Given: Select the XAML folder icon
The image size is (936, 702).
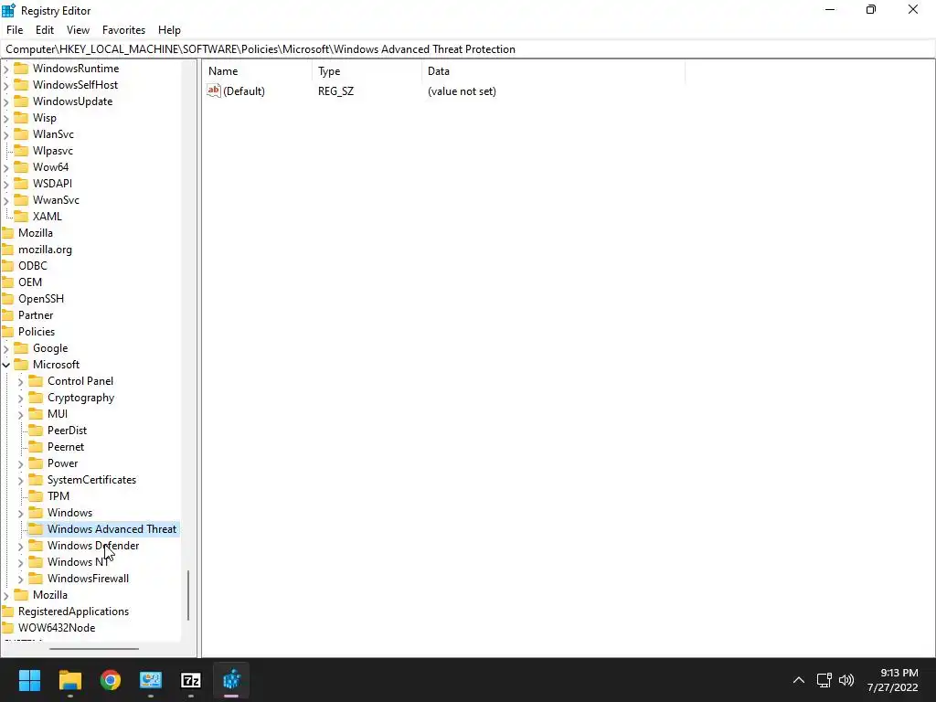Looking at the screenshot, I should (x=21, y=216).
